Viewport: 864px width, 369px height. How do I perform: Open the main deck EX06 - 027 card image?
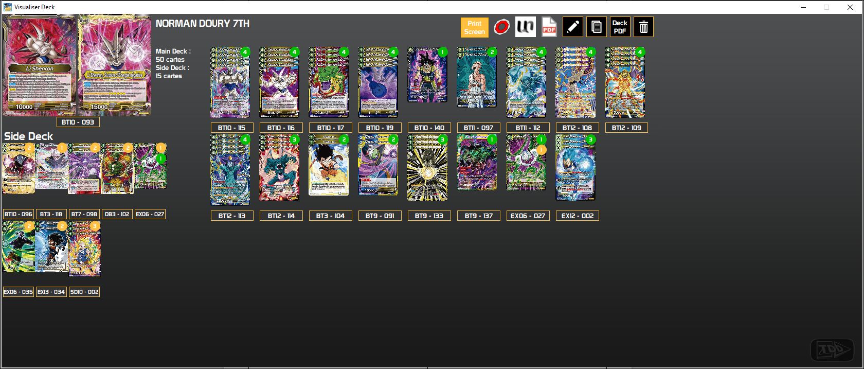526,162
